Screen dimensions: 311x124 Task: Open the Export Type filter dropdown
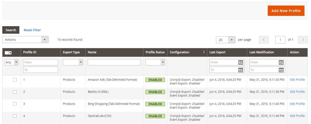point(73,62)
